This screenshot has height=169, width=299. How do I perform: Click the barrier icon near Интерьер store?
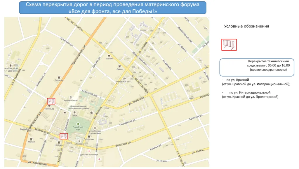(x=51, y=101)
